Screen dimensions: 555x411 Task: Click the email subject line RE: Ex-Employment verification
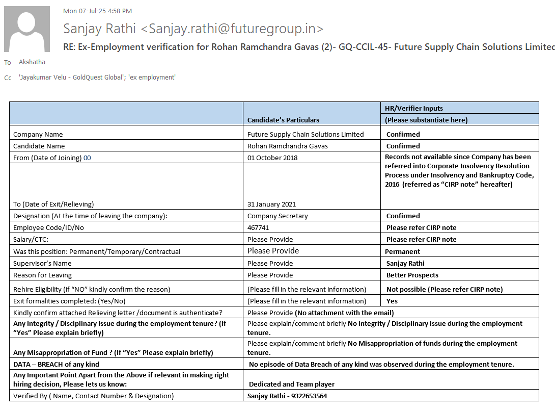[309, 47]
